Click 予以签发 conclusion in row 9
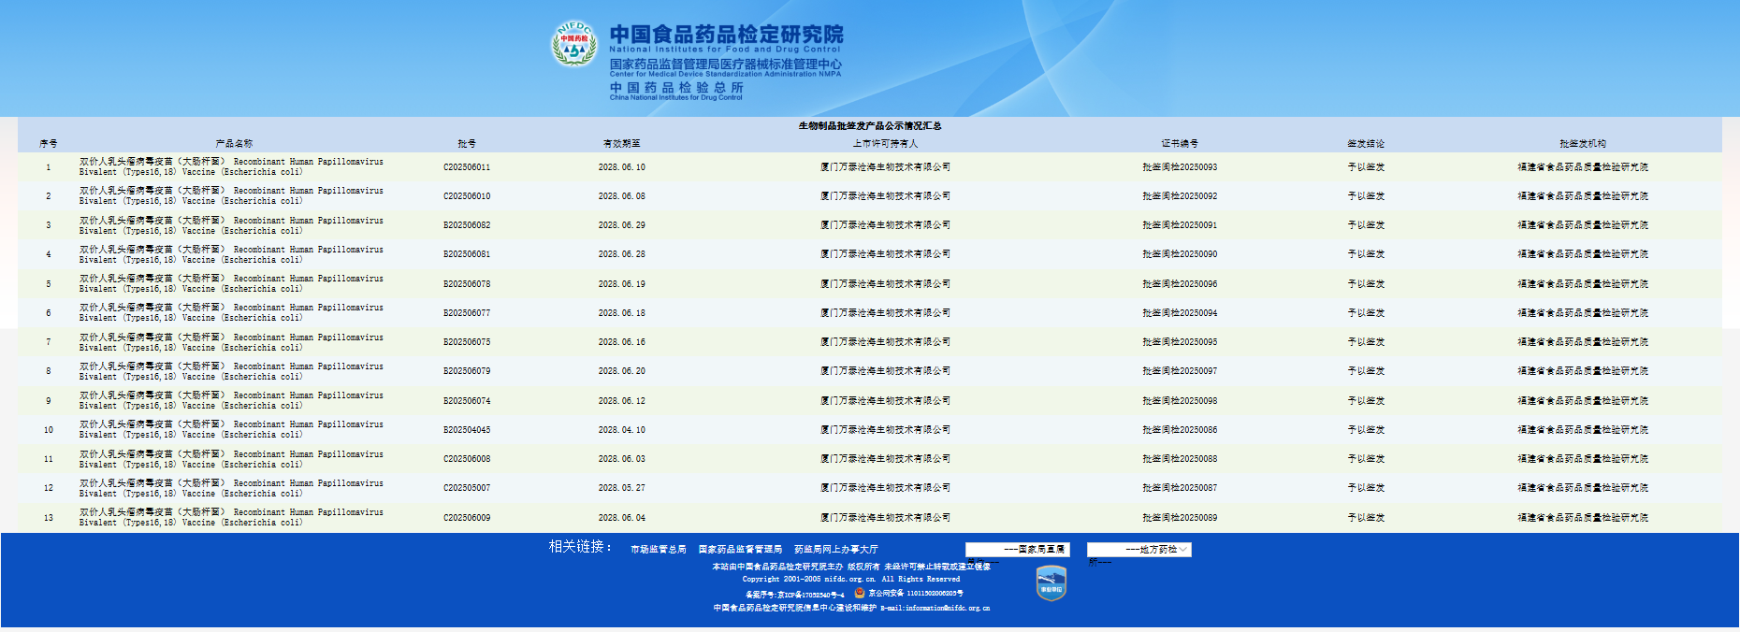Screen dimensions: 1740x632 (x=1366, y=401)
